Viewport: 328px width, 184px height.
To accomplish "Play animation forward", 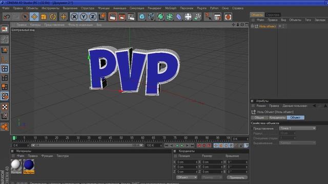I will [182, 145].
